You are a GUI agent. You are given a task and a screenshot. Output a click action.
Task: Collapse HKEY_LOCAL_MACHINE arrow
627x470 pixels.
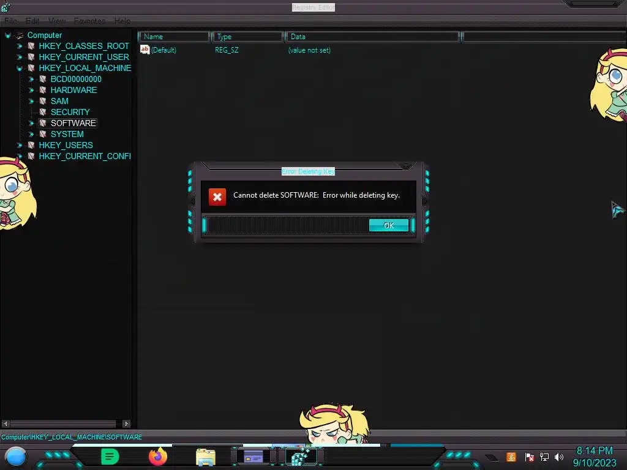19,69
